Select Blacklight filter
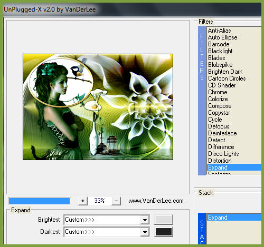Image resolution: width=264 pixels, height=247 pixels. tap(234, 51)
